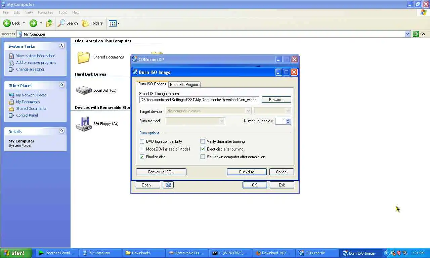The height and width of the screenshot is (258, 430).
Task: Switch to CDBurnerXP taskbar item
Action: click(317, 253)
